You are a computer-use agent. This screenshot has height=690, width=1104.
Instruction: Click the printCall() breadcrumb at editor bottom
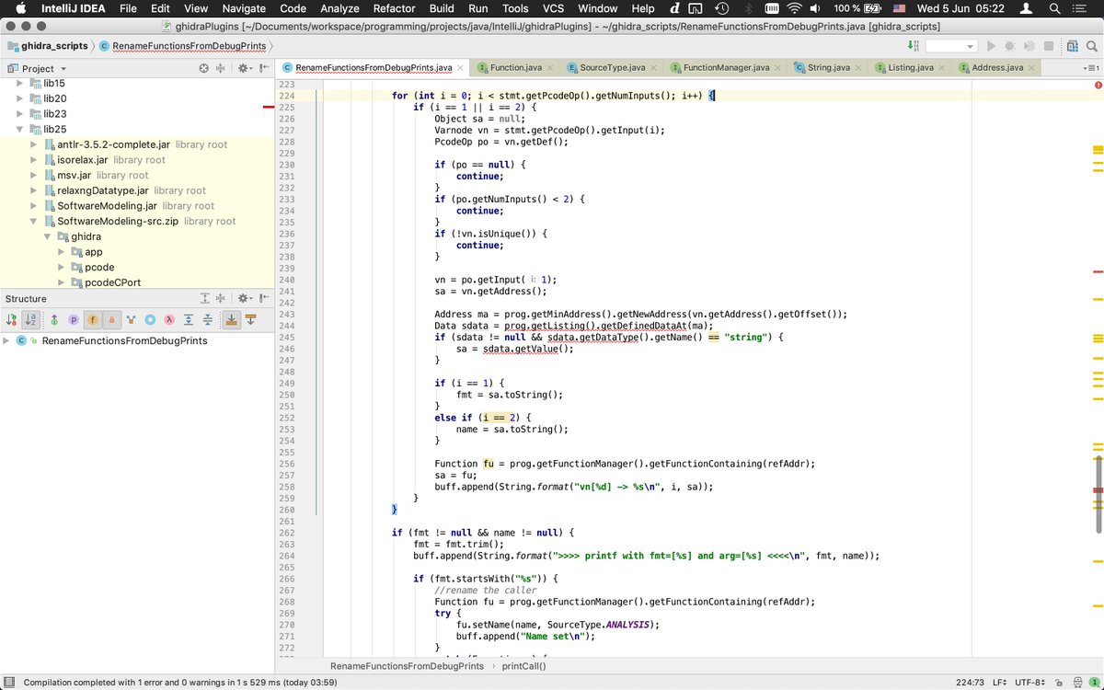click(523, 666)
